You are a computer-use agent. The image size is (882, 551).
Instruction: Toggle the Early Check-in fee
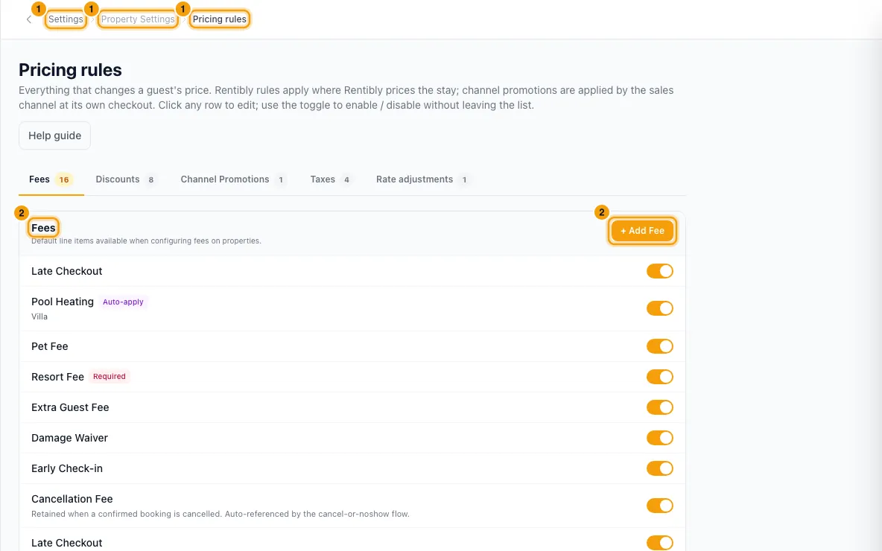(660, 468)
